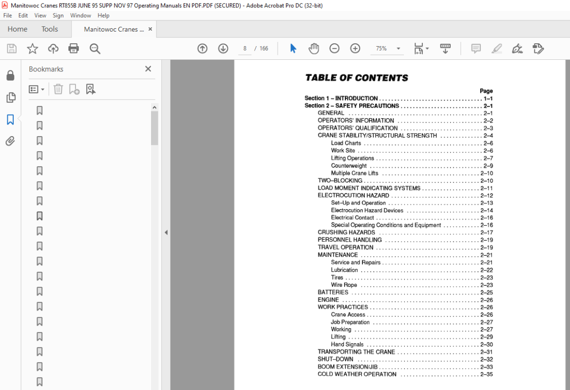Click the bookmarks panel scrollbar thumb
This screenshot has height=390, width=570.
(154, 128)
